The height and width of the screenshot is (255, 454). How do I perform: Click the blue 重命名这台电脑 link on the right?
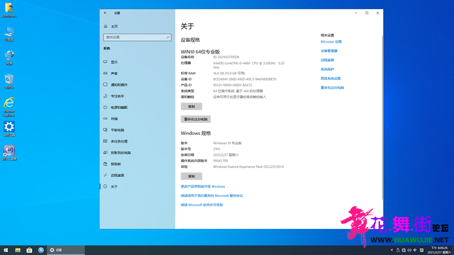pyautogui.click(x=333, y=88)
